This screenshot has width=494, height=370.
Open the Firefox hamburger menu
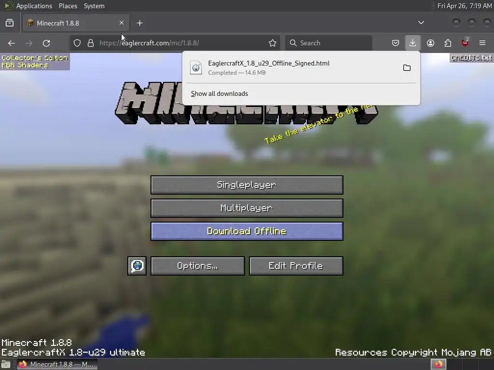482,43
